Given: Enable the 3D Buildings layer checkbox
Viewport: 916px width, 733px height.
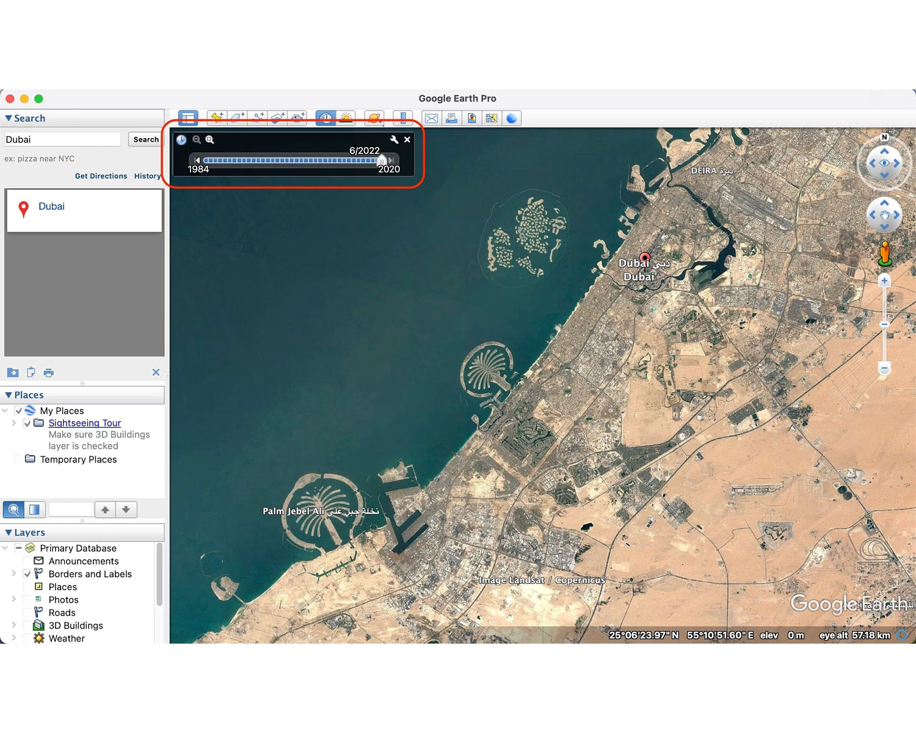Looking at the screenshot, I should tap(27, 625).
